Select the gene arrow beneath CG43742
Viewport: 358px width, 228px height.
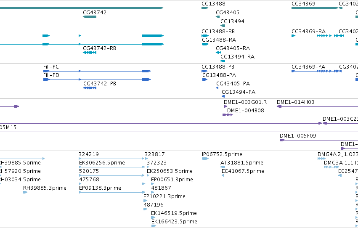click(90, 17)
